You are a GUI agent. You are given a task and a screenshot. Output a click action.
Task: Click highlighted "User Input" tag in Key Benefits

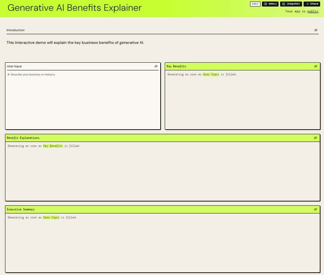(x=211, y=74)
